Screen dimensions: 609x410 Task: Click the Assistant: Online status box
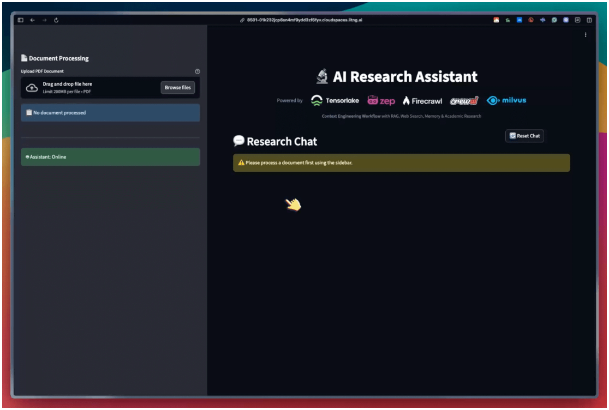click(x=110, y=157)
